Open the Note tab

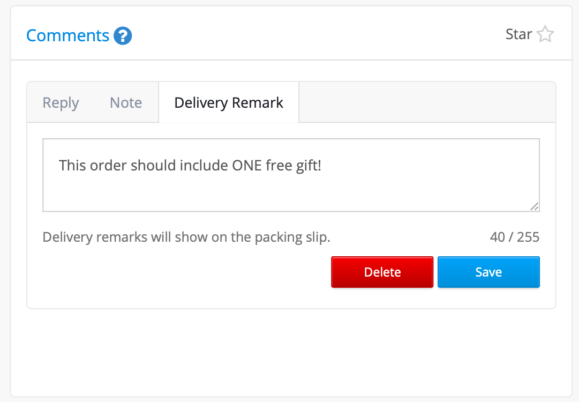(x=126, y=102)
